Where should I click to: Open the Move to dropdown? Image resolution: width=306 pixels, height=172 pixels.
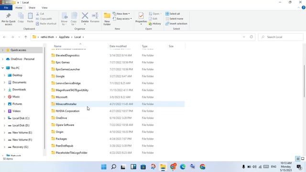click(x=64, y=19)
